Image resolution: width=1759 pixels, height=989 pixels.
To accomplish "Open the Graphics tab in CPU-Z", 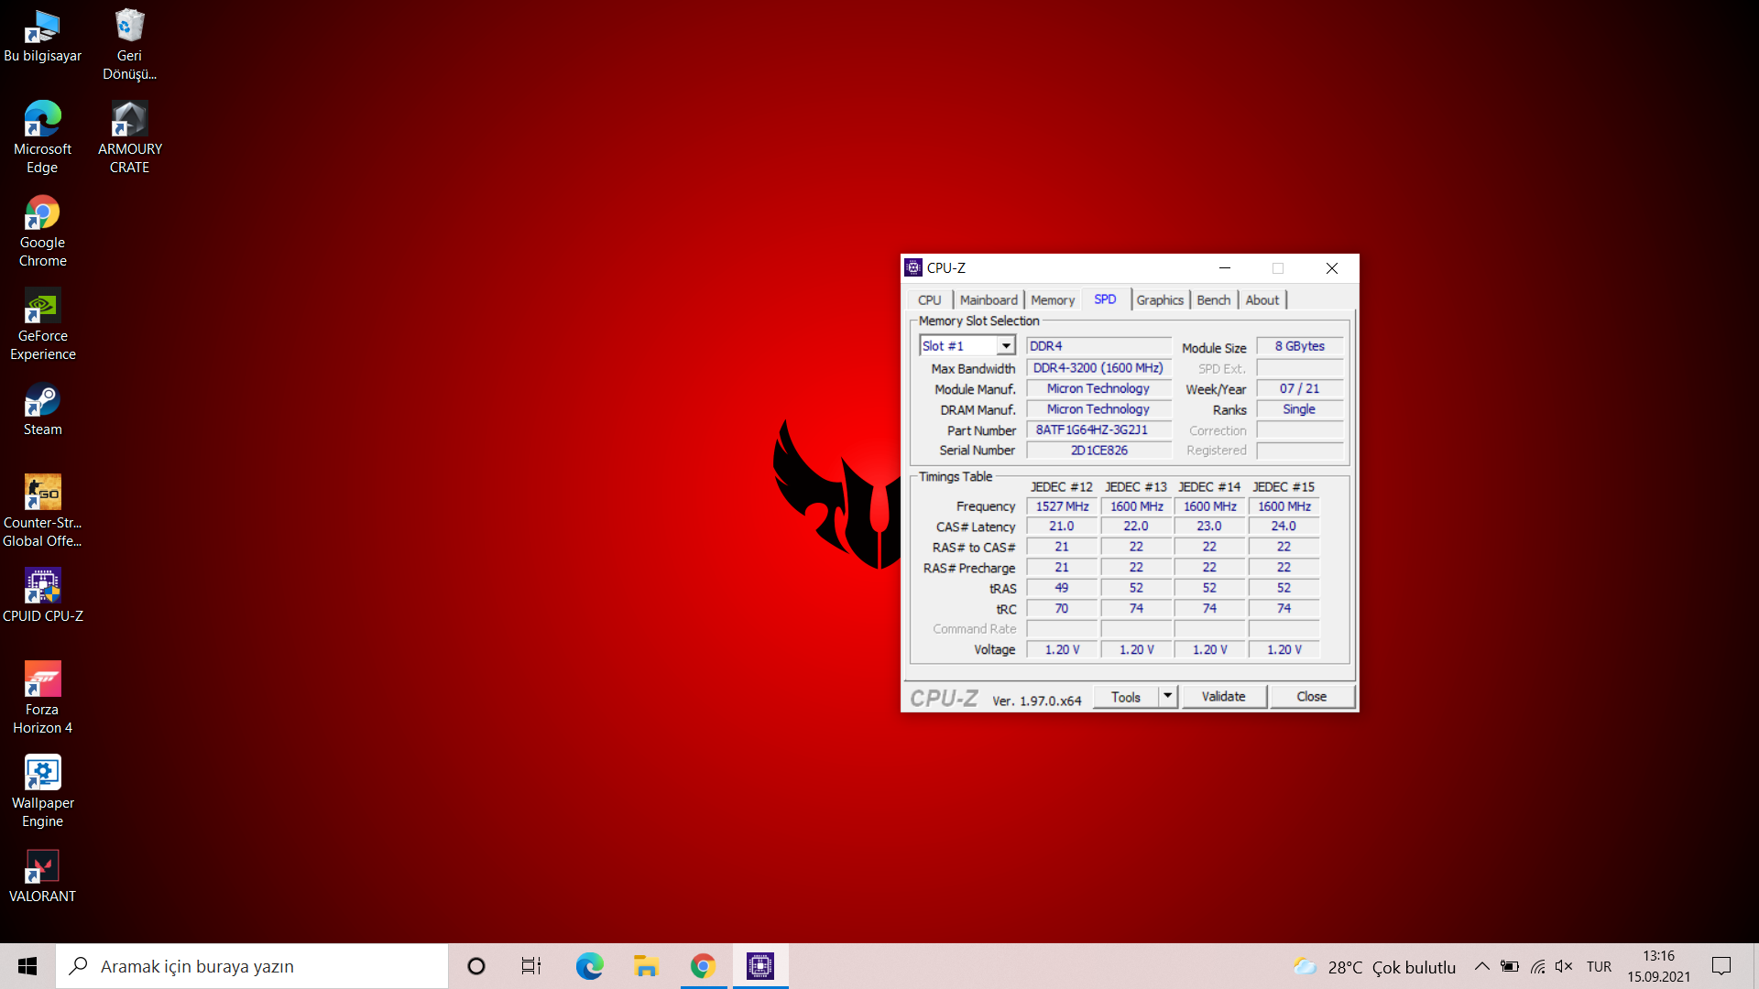I will tap(1160, 300).
